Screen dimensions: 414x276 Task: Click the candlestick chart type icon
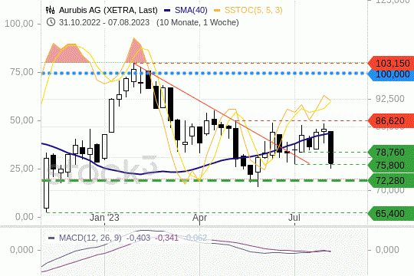(50, 10)
